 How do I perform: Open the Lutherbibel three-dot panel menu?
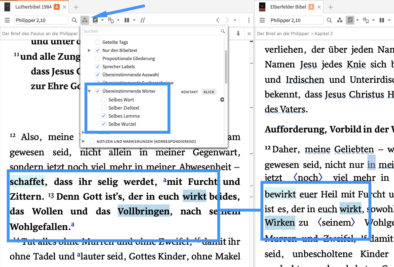pos(249,20)
